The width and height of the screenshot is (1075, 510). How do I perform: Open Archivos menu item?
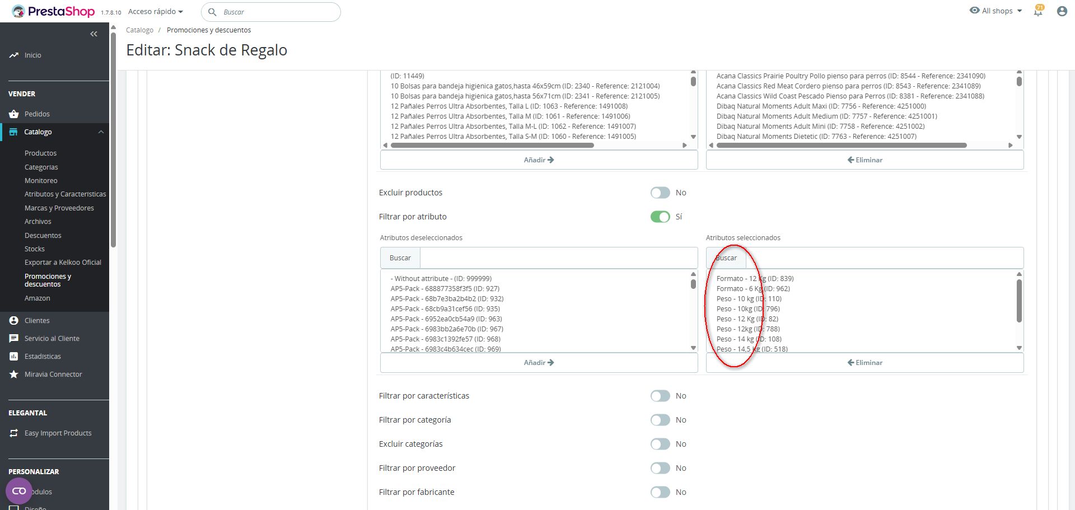[x=38, y=222]
